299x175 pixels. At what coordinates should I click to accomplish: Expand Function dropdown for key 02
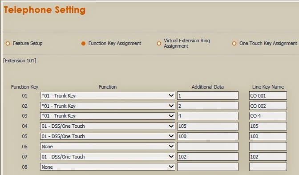[x=108, y=106]
